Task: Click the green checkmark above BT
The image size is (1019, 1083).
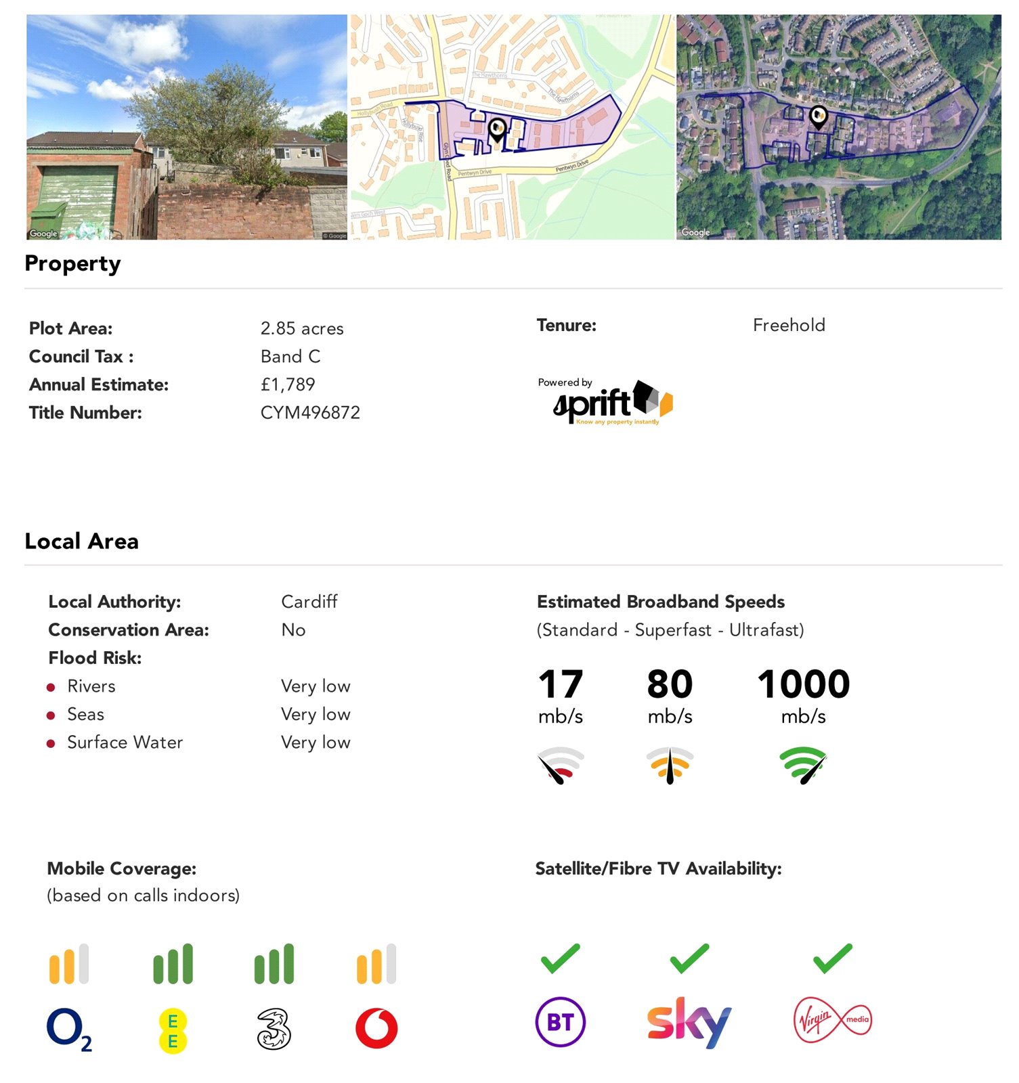Action: point(560,958)
